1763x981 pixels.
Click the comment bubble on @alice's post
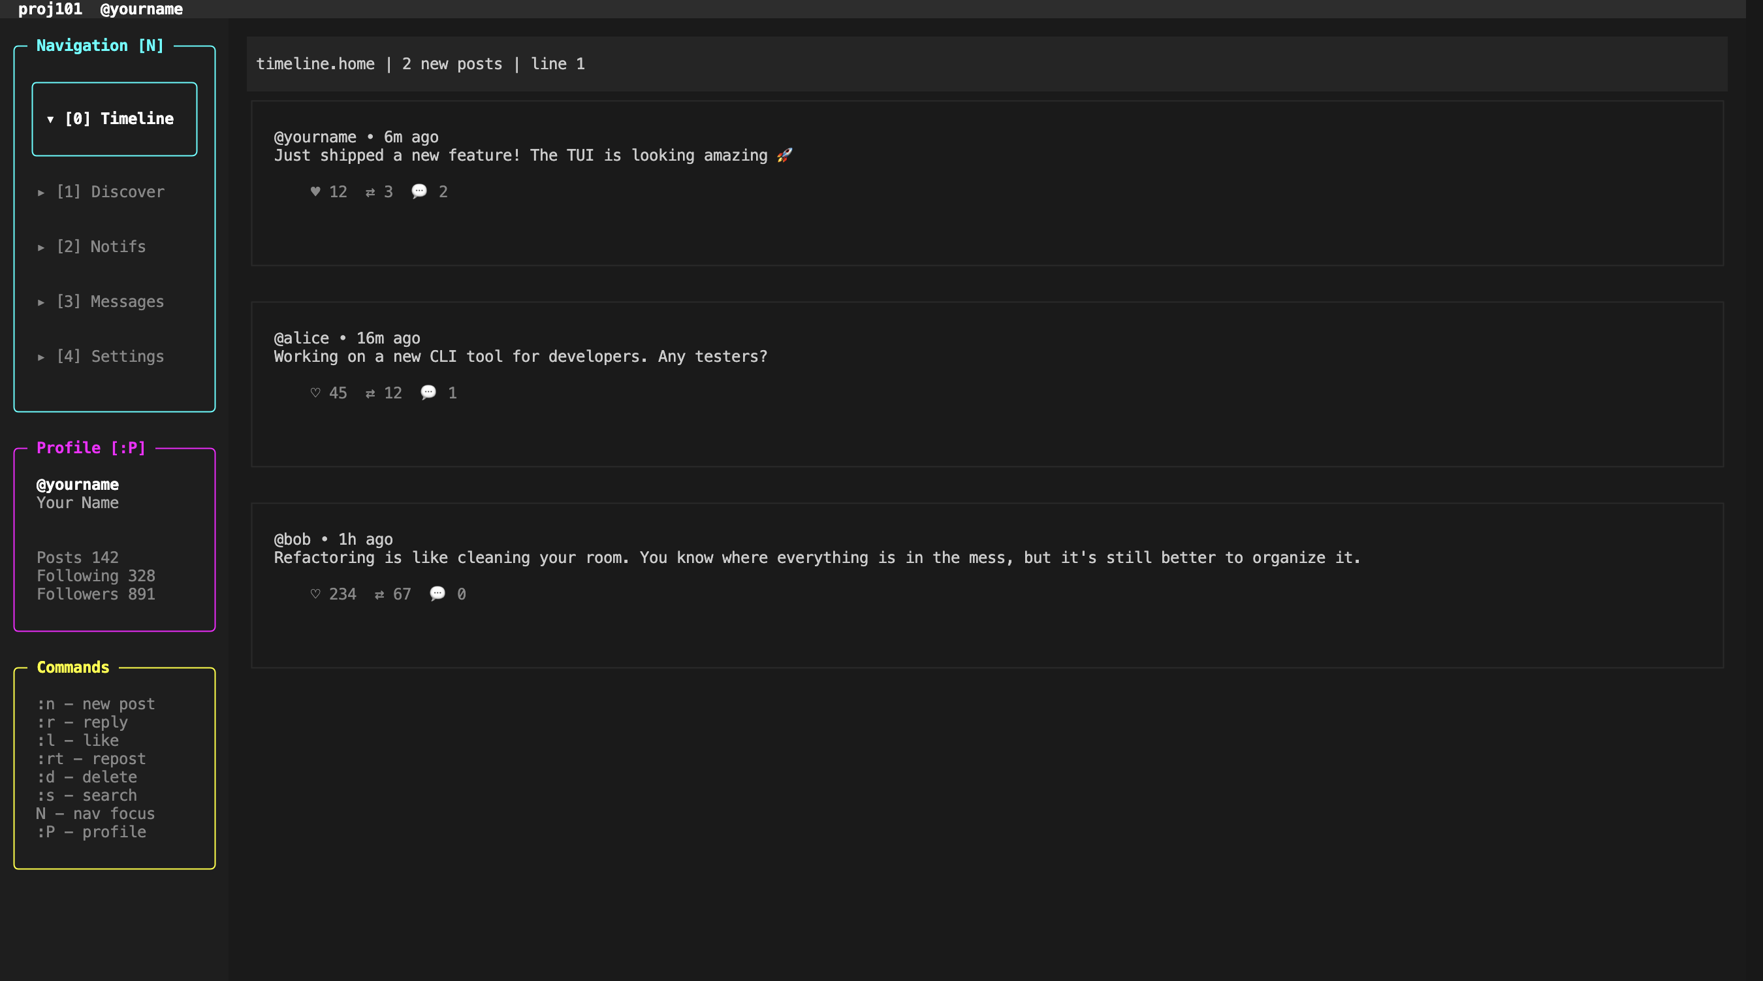[x=428, y=393]
